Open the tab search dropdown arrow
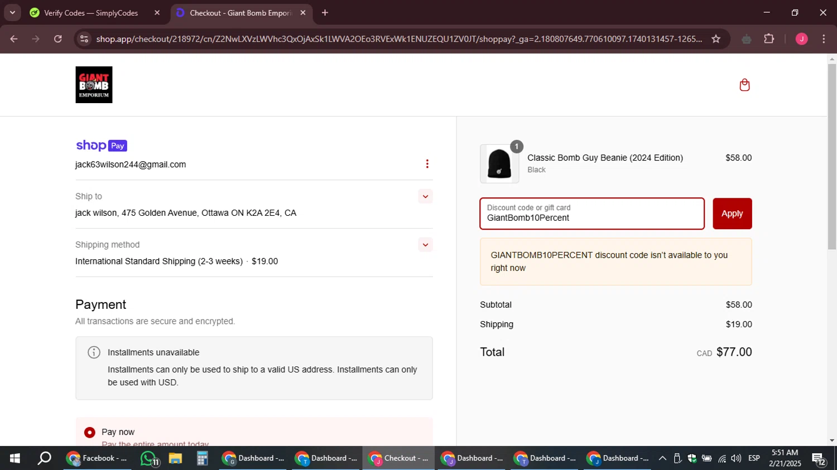Viewport: 837px width, 470px height. tap(12, 13)
